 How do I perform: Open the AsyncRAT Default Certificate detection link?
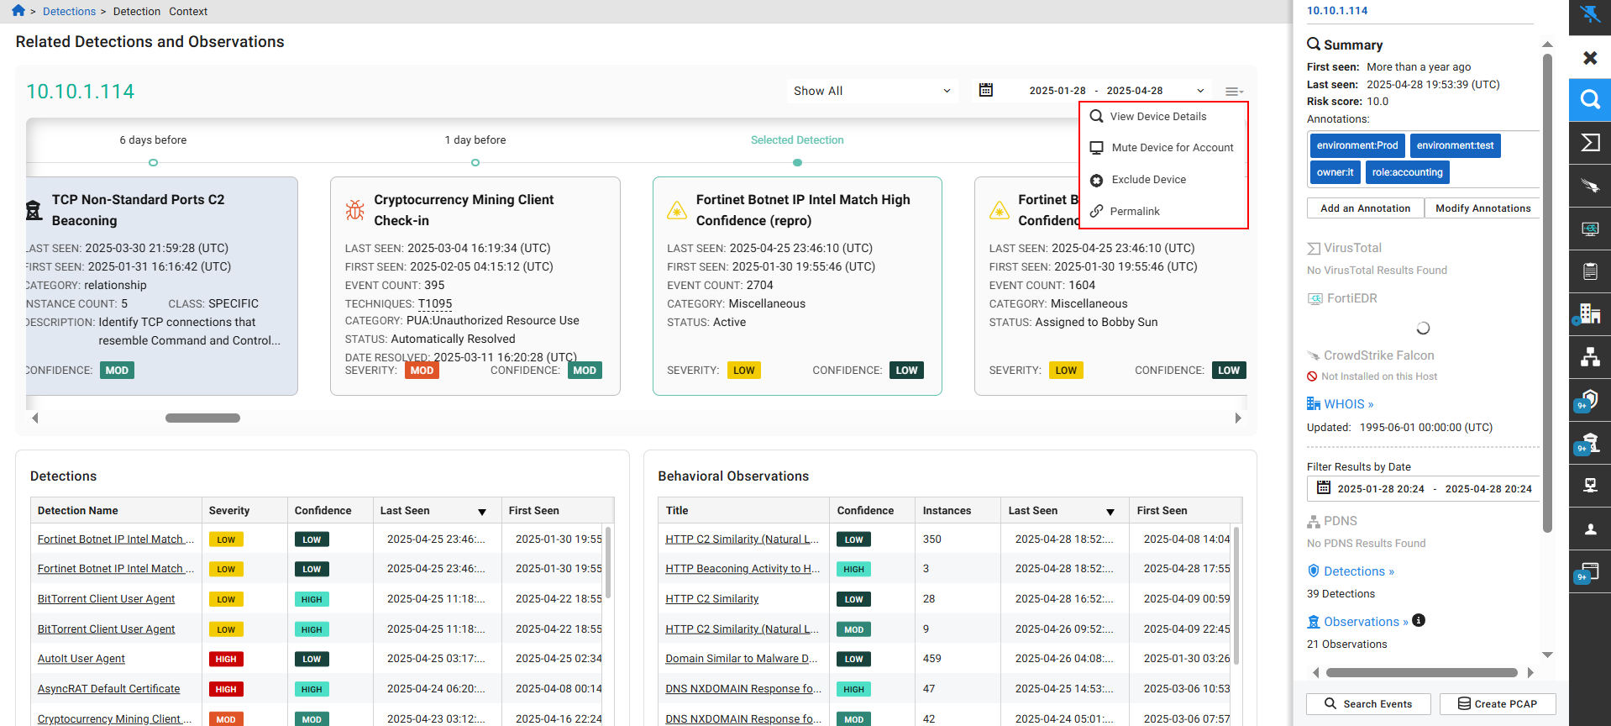[x=108, y=689]
